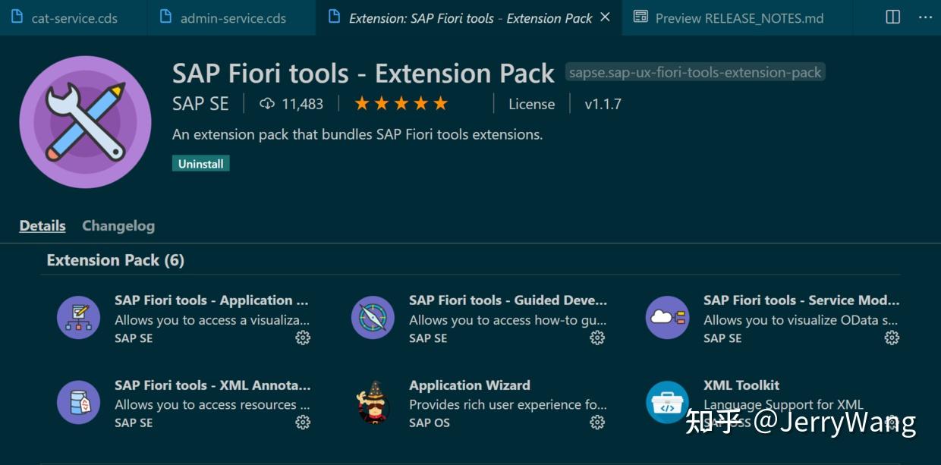The image size is (941, 465).
Task: Open the Preview RELEASE_NOTES.md tab
Action: pyautogui.click(x=738, y=17)
